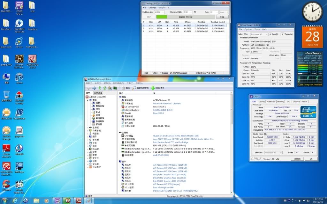
Task: Switch to the 我的最愛 tab in AIDA64 sidebar
Action: coord(98,93)
